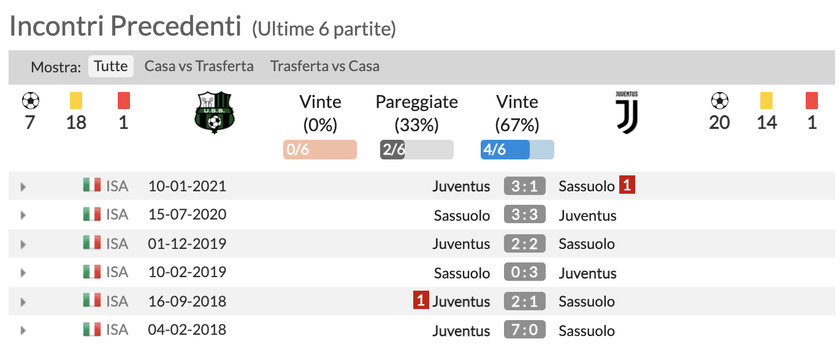Open the 3:3 score of Sassuolo-Juventus
This screenshot has height=363, width=840.
524,215
